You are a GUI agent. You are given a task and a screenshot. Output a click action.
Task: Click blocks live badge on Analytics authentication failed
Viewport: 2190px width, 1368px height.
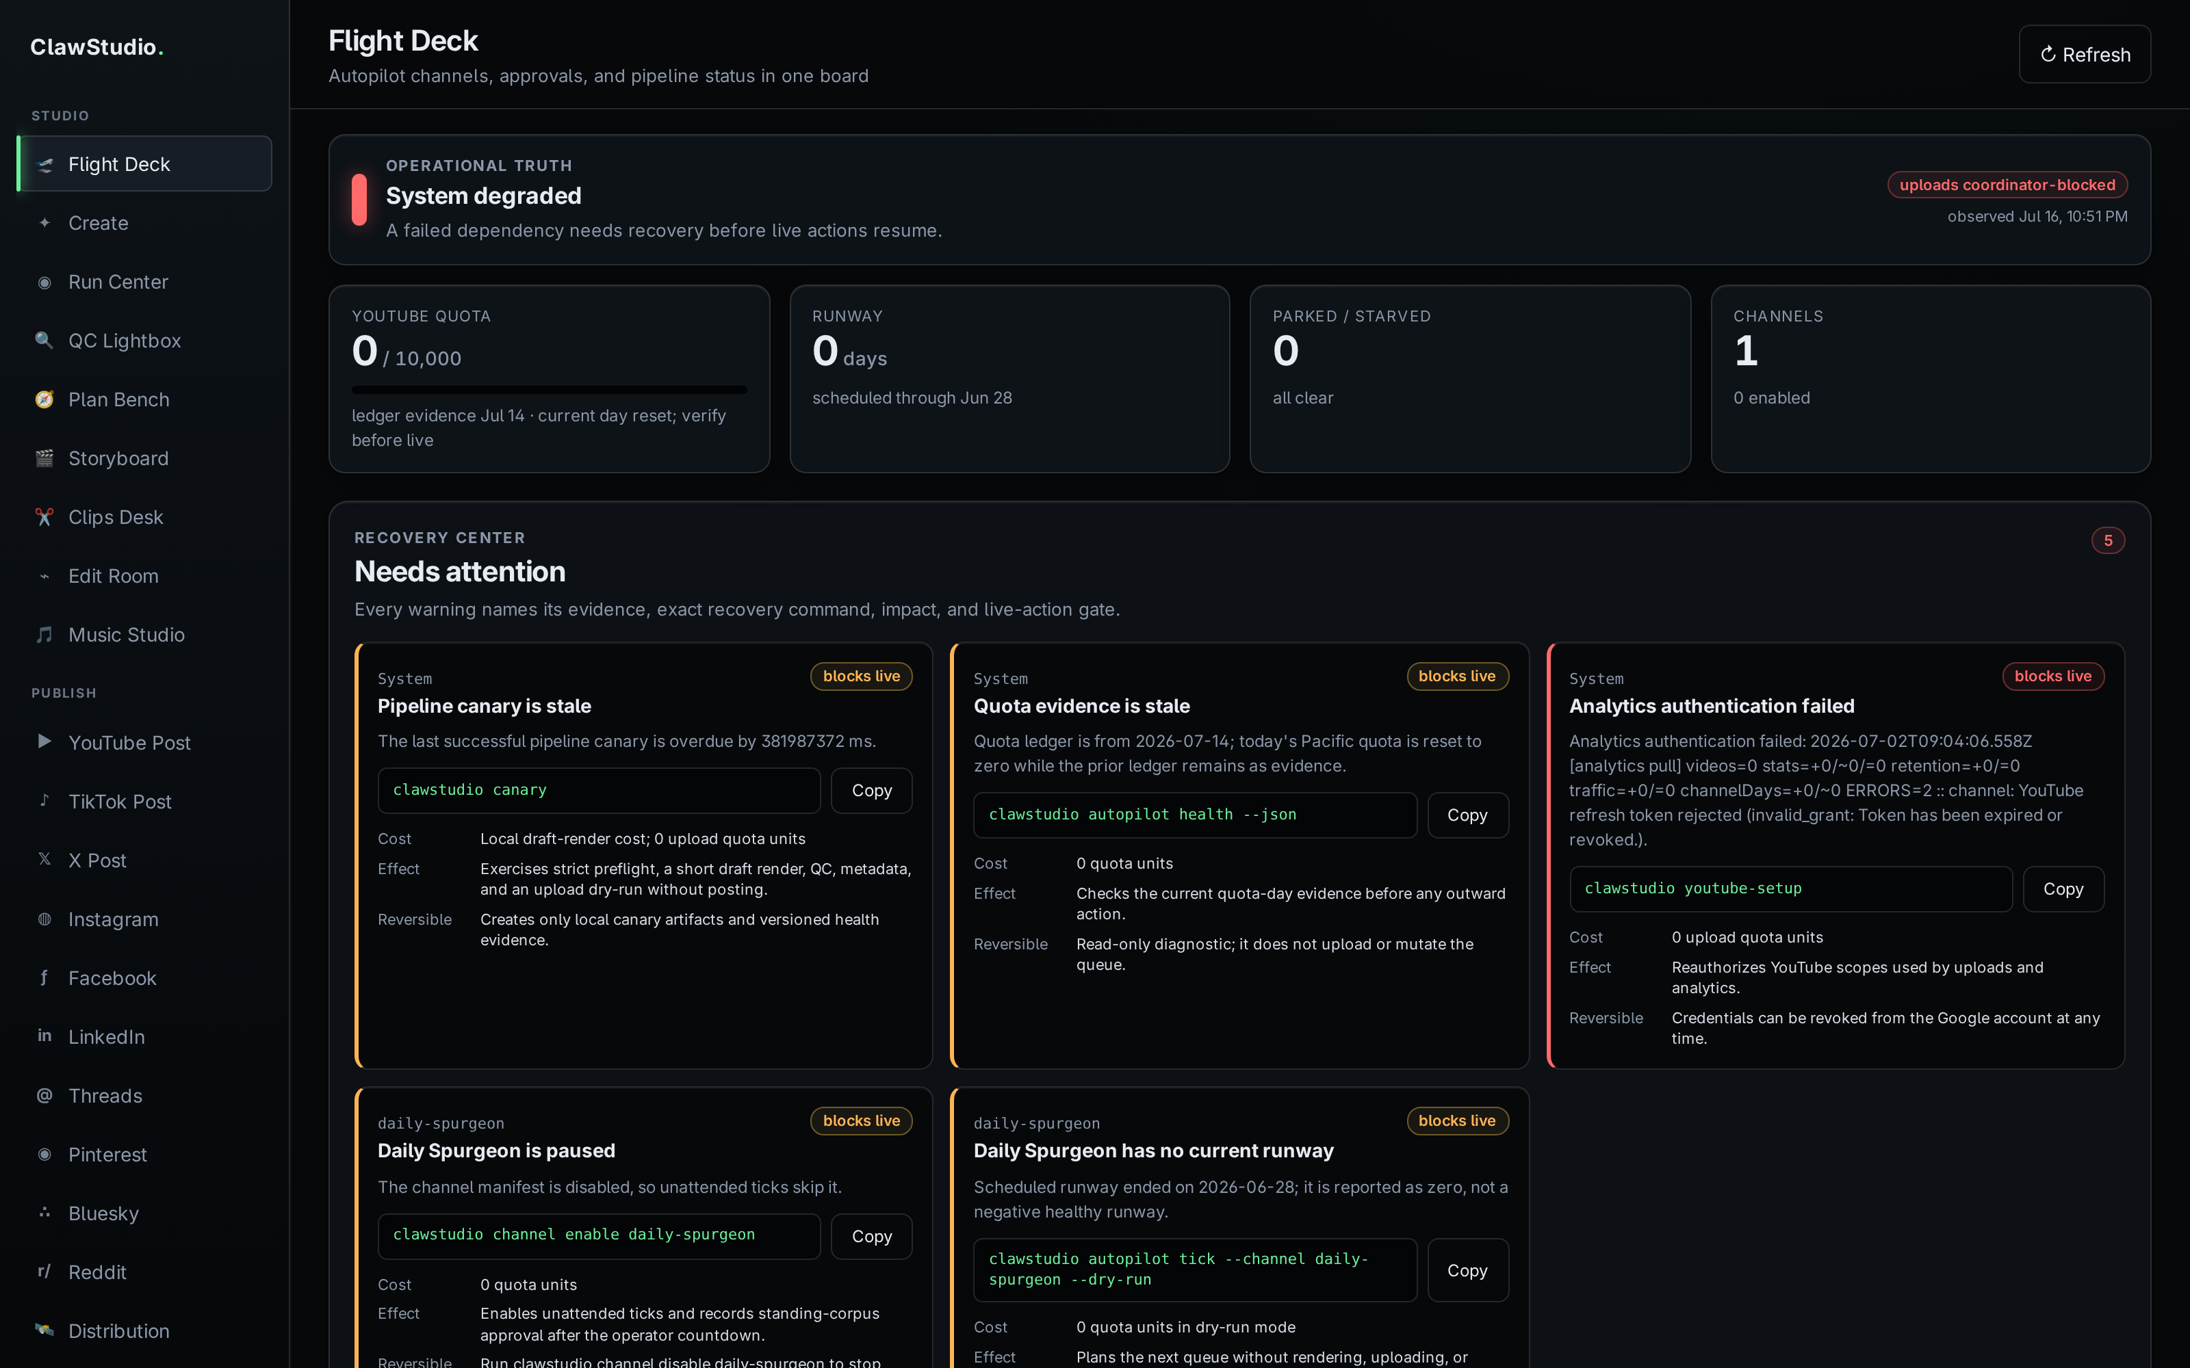(x=2052, y=676)
